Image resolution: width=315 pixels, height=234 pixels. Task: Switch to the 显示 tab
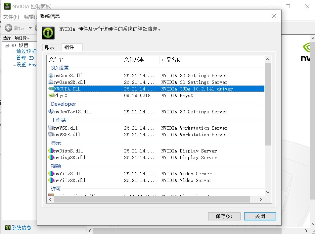[x=49, y=48]
